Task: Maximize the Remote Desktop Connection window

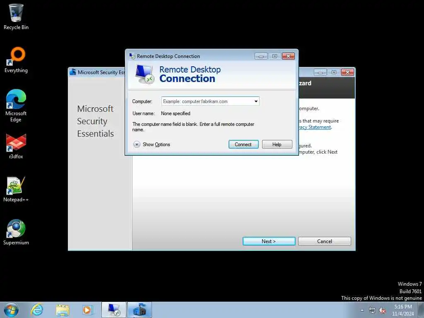Action: [275, 56]
